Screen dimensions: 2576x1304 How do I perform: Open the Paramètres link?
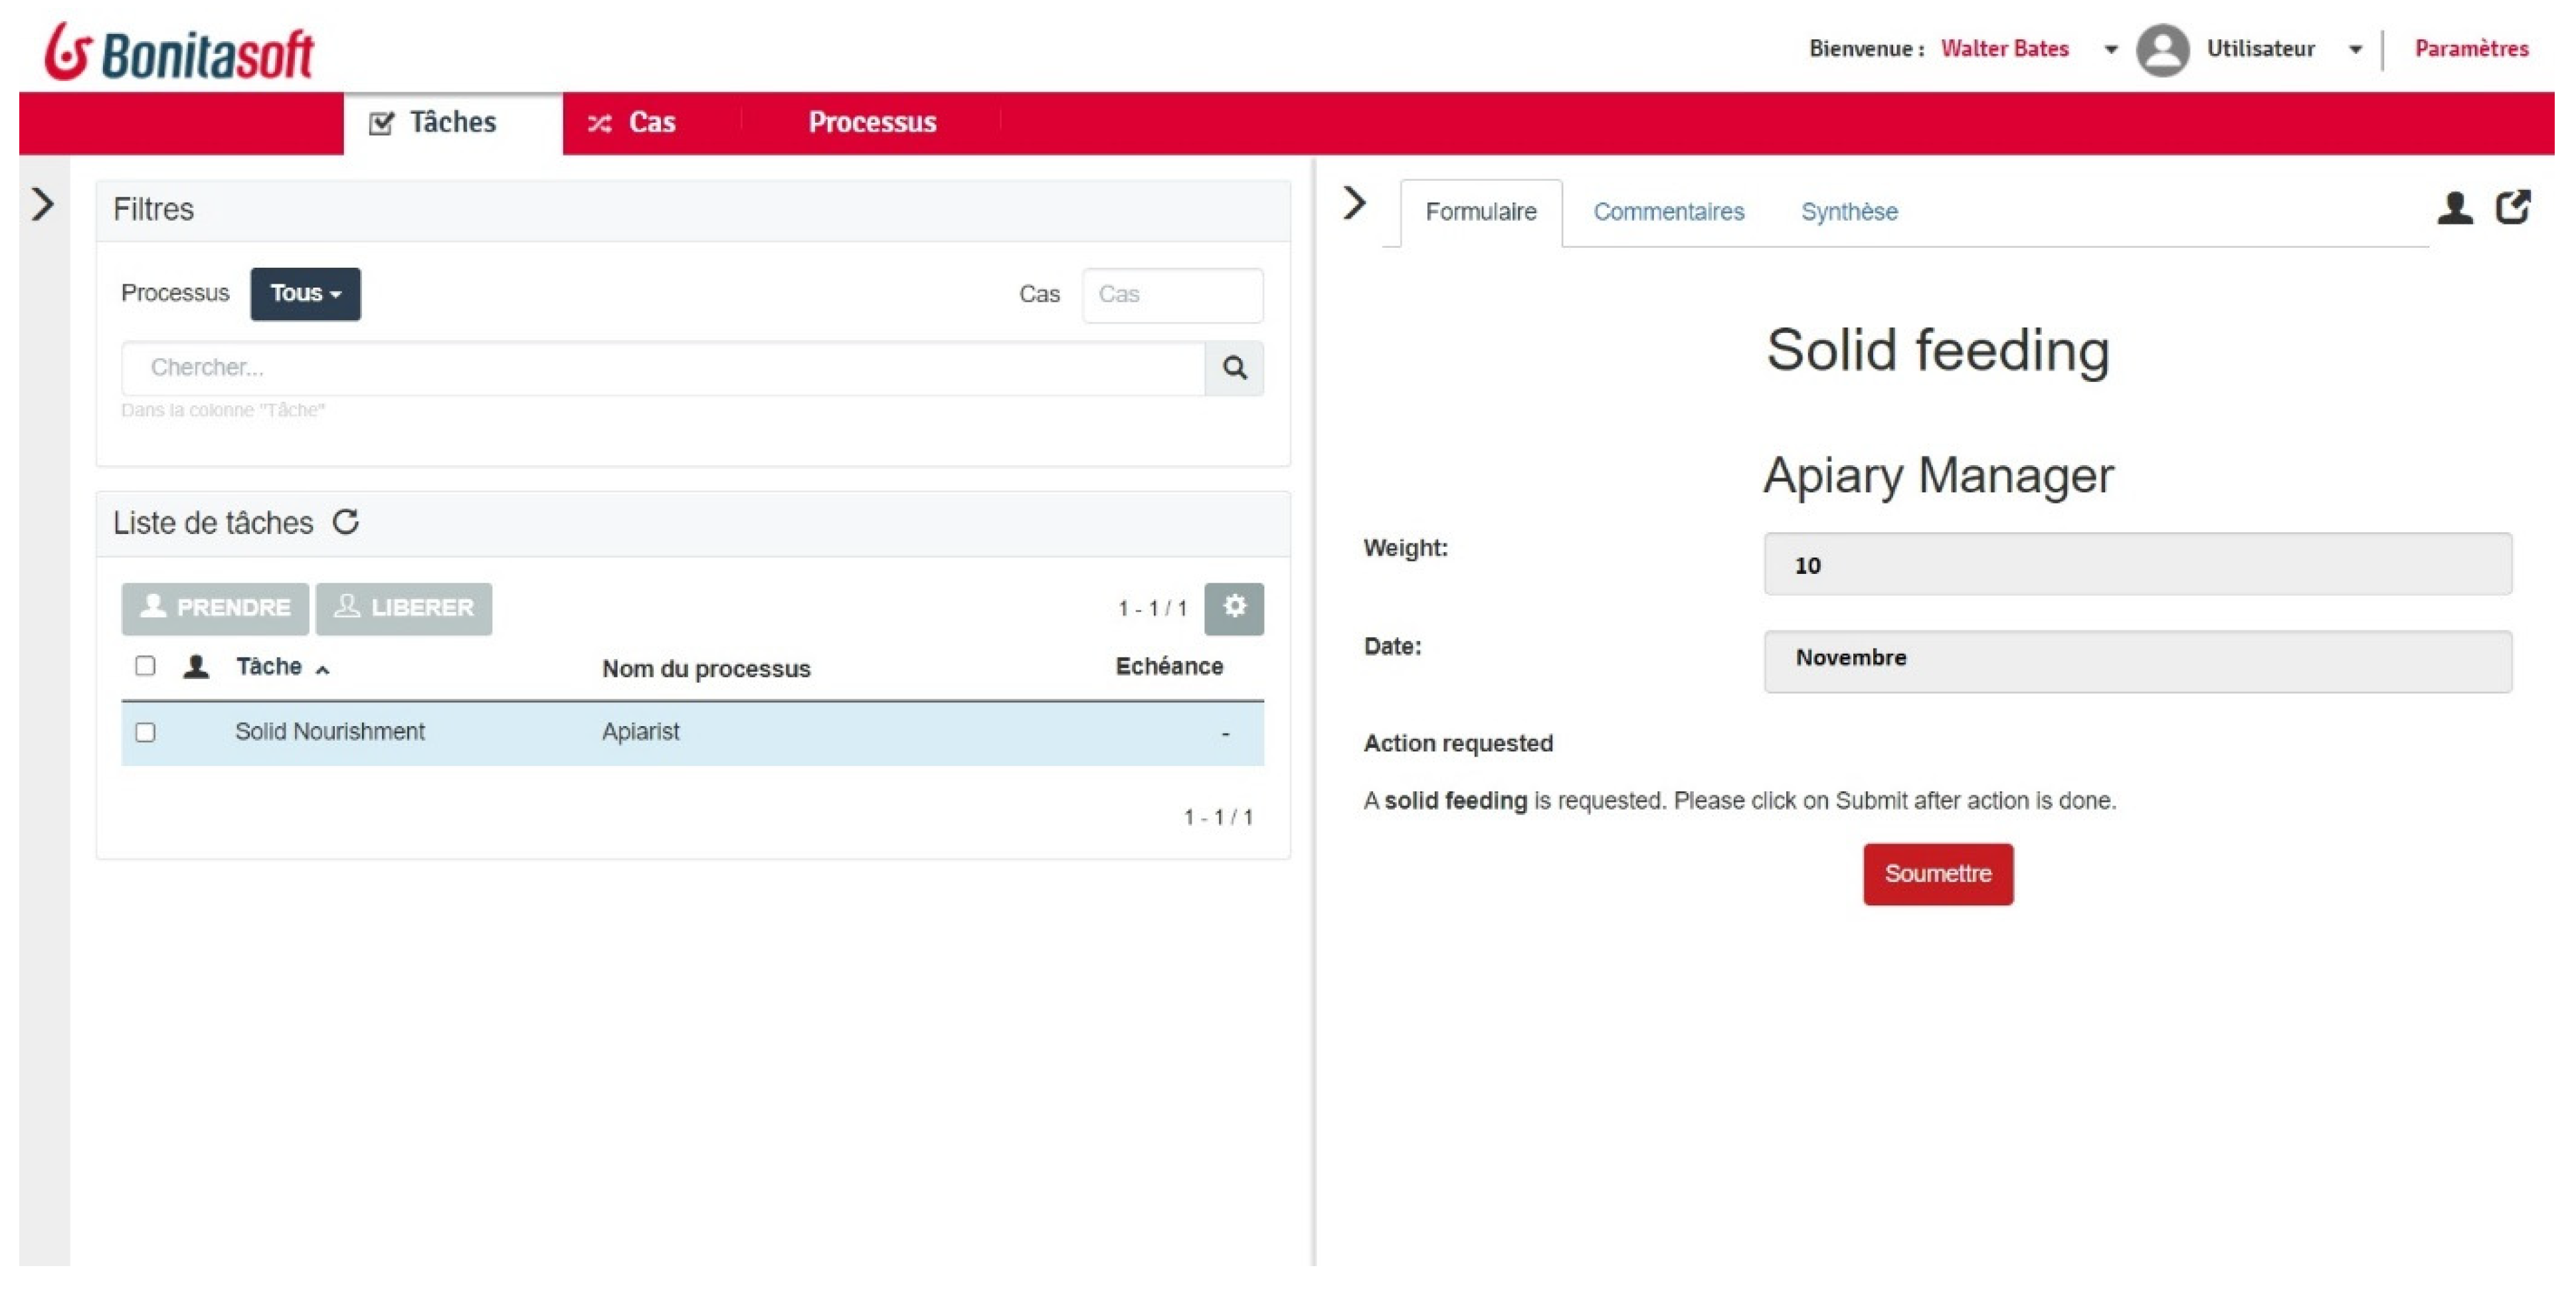tap(2470, 49)
